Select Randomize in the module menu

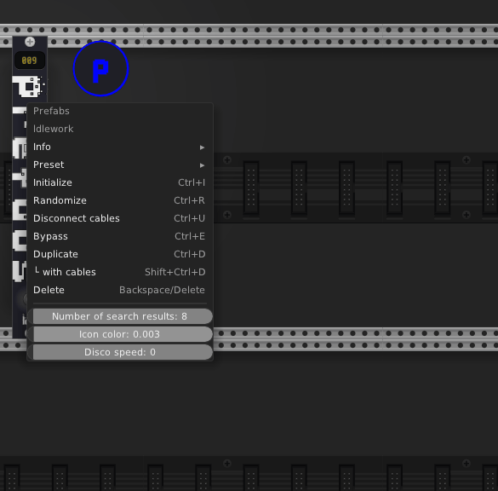click(x=120, y=200)
